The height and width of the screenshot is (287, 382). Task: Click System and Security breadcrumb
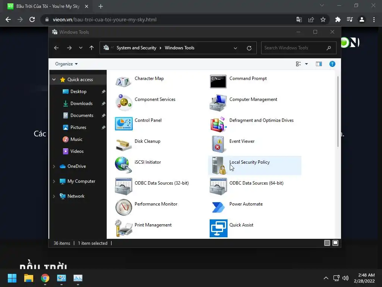(137, 48)
